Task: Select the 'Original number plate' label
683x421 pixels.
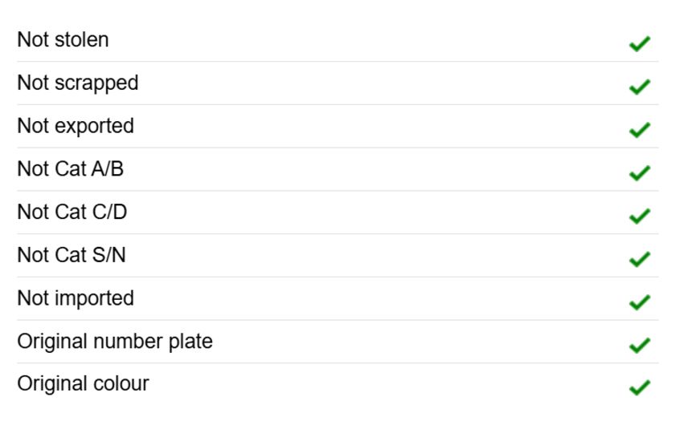Action: tap(115, 342)
